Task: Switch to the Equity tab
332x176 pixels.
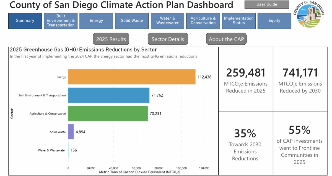Action: coord(274,21)
